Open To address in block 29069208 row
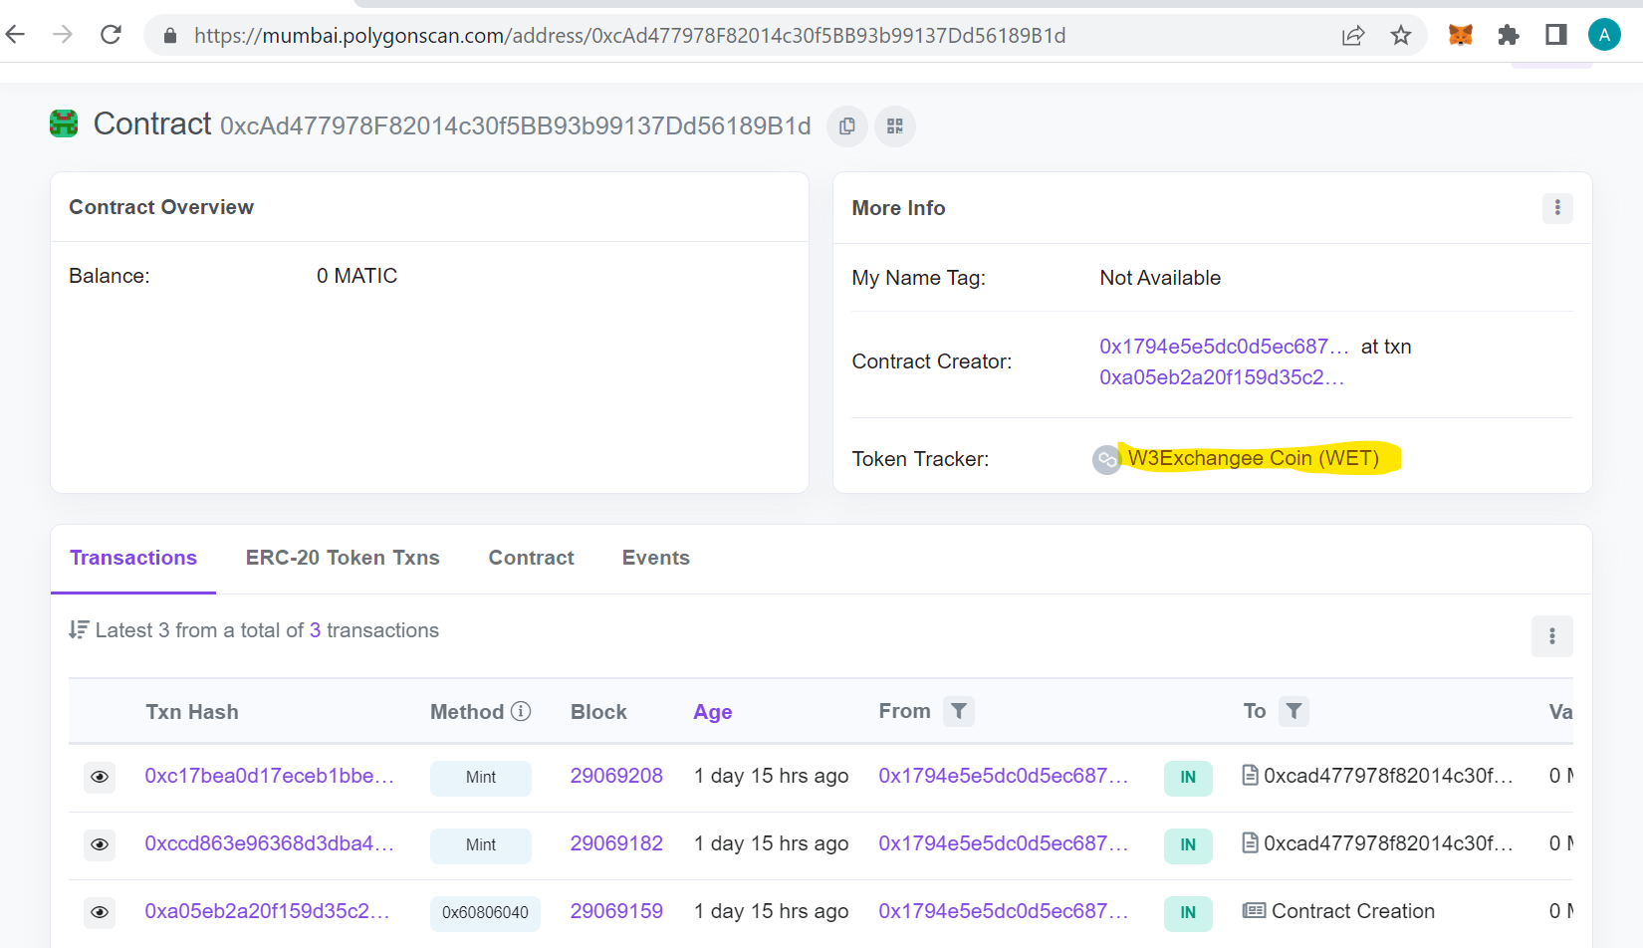 coord(1388,776)
